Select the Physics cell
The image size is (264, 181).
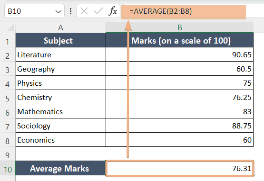click(60, 83)
